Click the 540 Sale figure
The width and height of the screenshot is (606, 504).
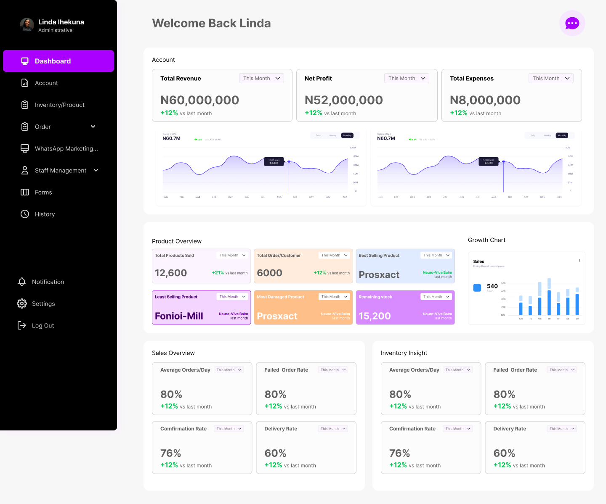point(492,286)
